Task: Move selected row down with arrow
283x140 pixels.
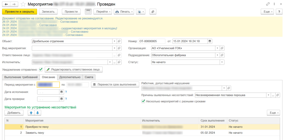Action: tap(38, 113)
